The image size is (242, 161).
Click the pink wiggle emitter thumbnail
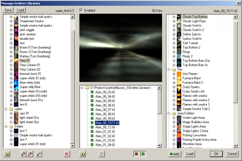(16, 30)
